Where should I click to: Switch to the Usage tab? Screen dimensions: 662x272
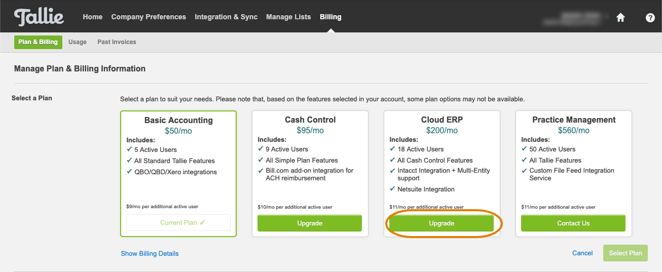78,42
